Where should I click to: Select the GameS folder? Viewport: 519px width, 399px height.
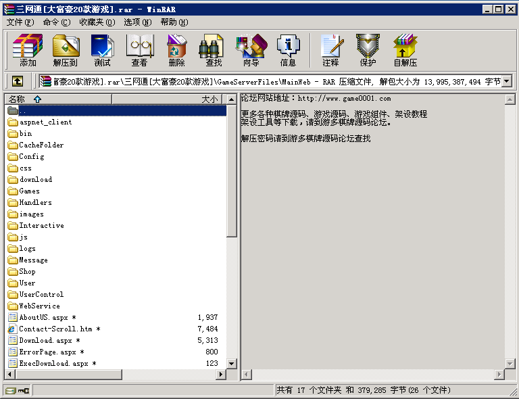[29, 191]
